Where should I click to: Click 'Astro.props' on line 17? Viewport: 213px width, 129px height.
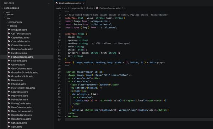(x=157, y=63)
